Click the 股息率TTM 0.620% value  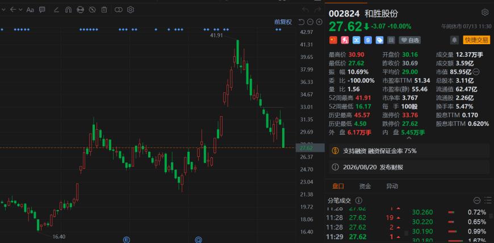tap(478, 124)
